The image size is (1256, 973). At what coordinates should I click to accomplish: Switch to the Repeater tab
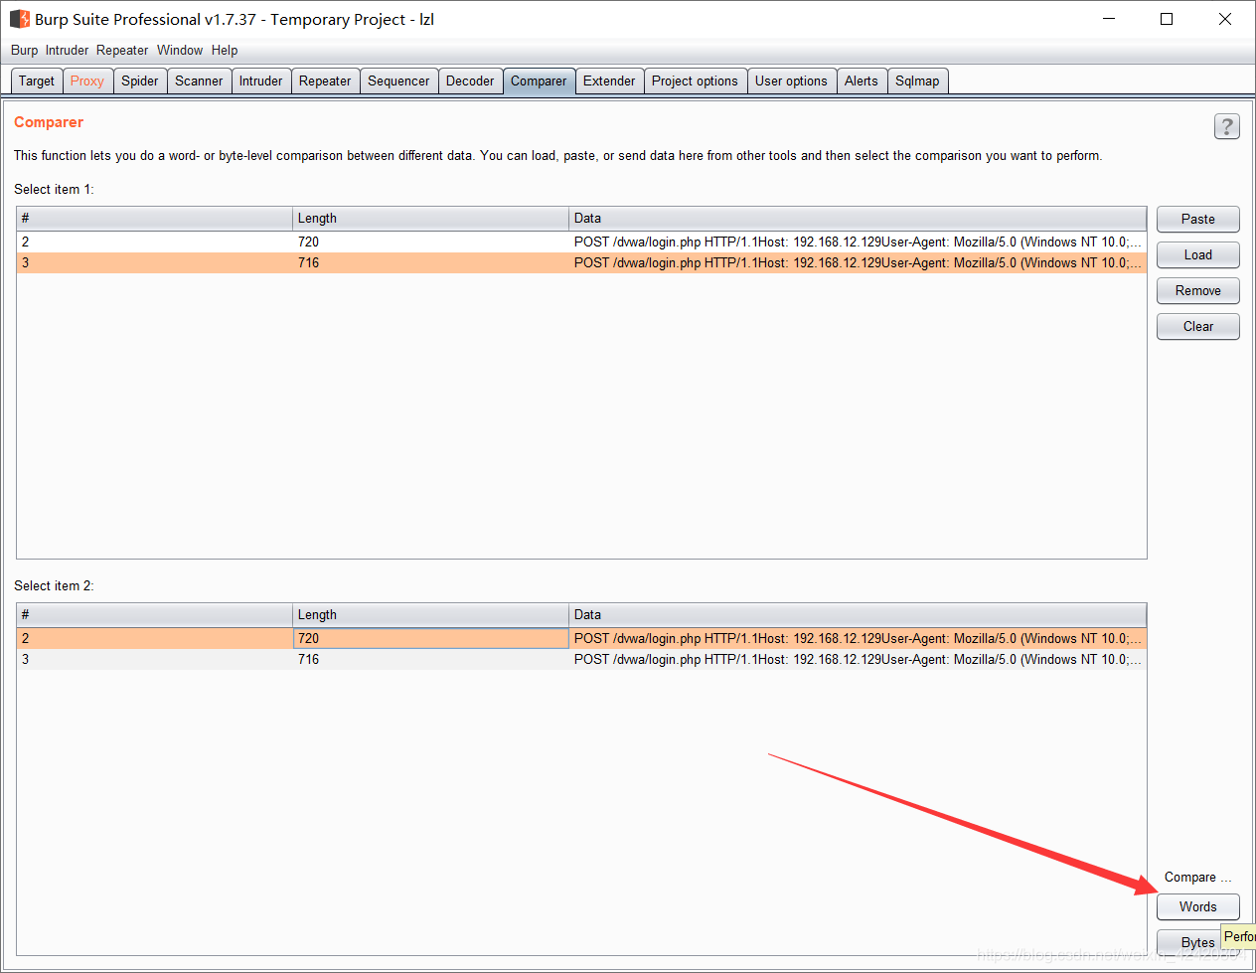pos(325,81)
